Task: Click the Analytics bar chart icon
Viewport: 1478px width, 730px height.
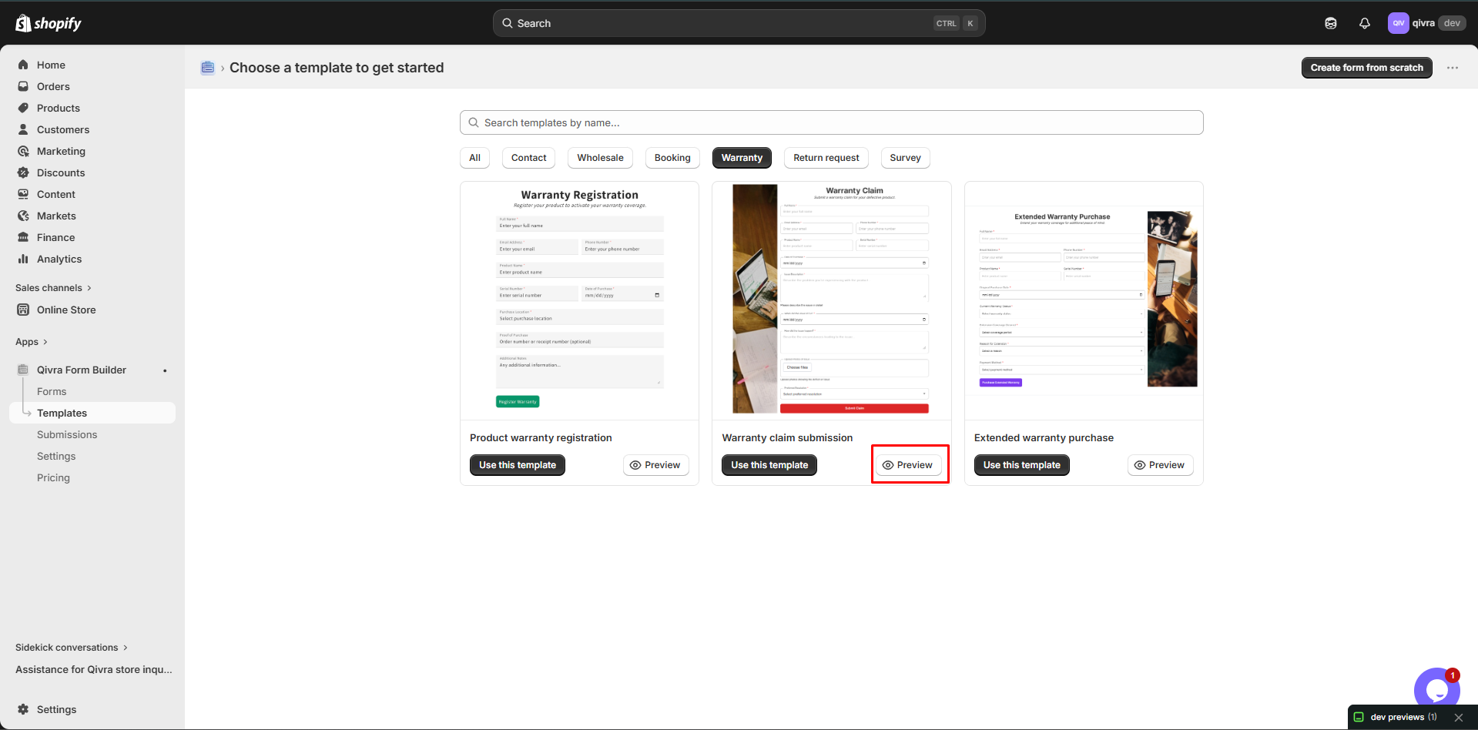Action: (23, 259)
